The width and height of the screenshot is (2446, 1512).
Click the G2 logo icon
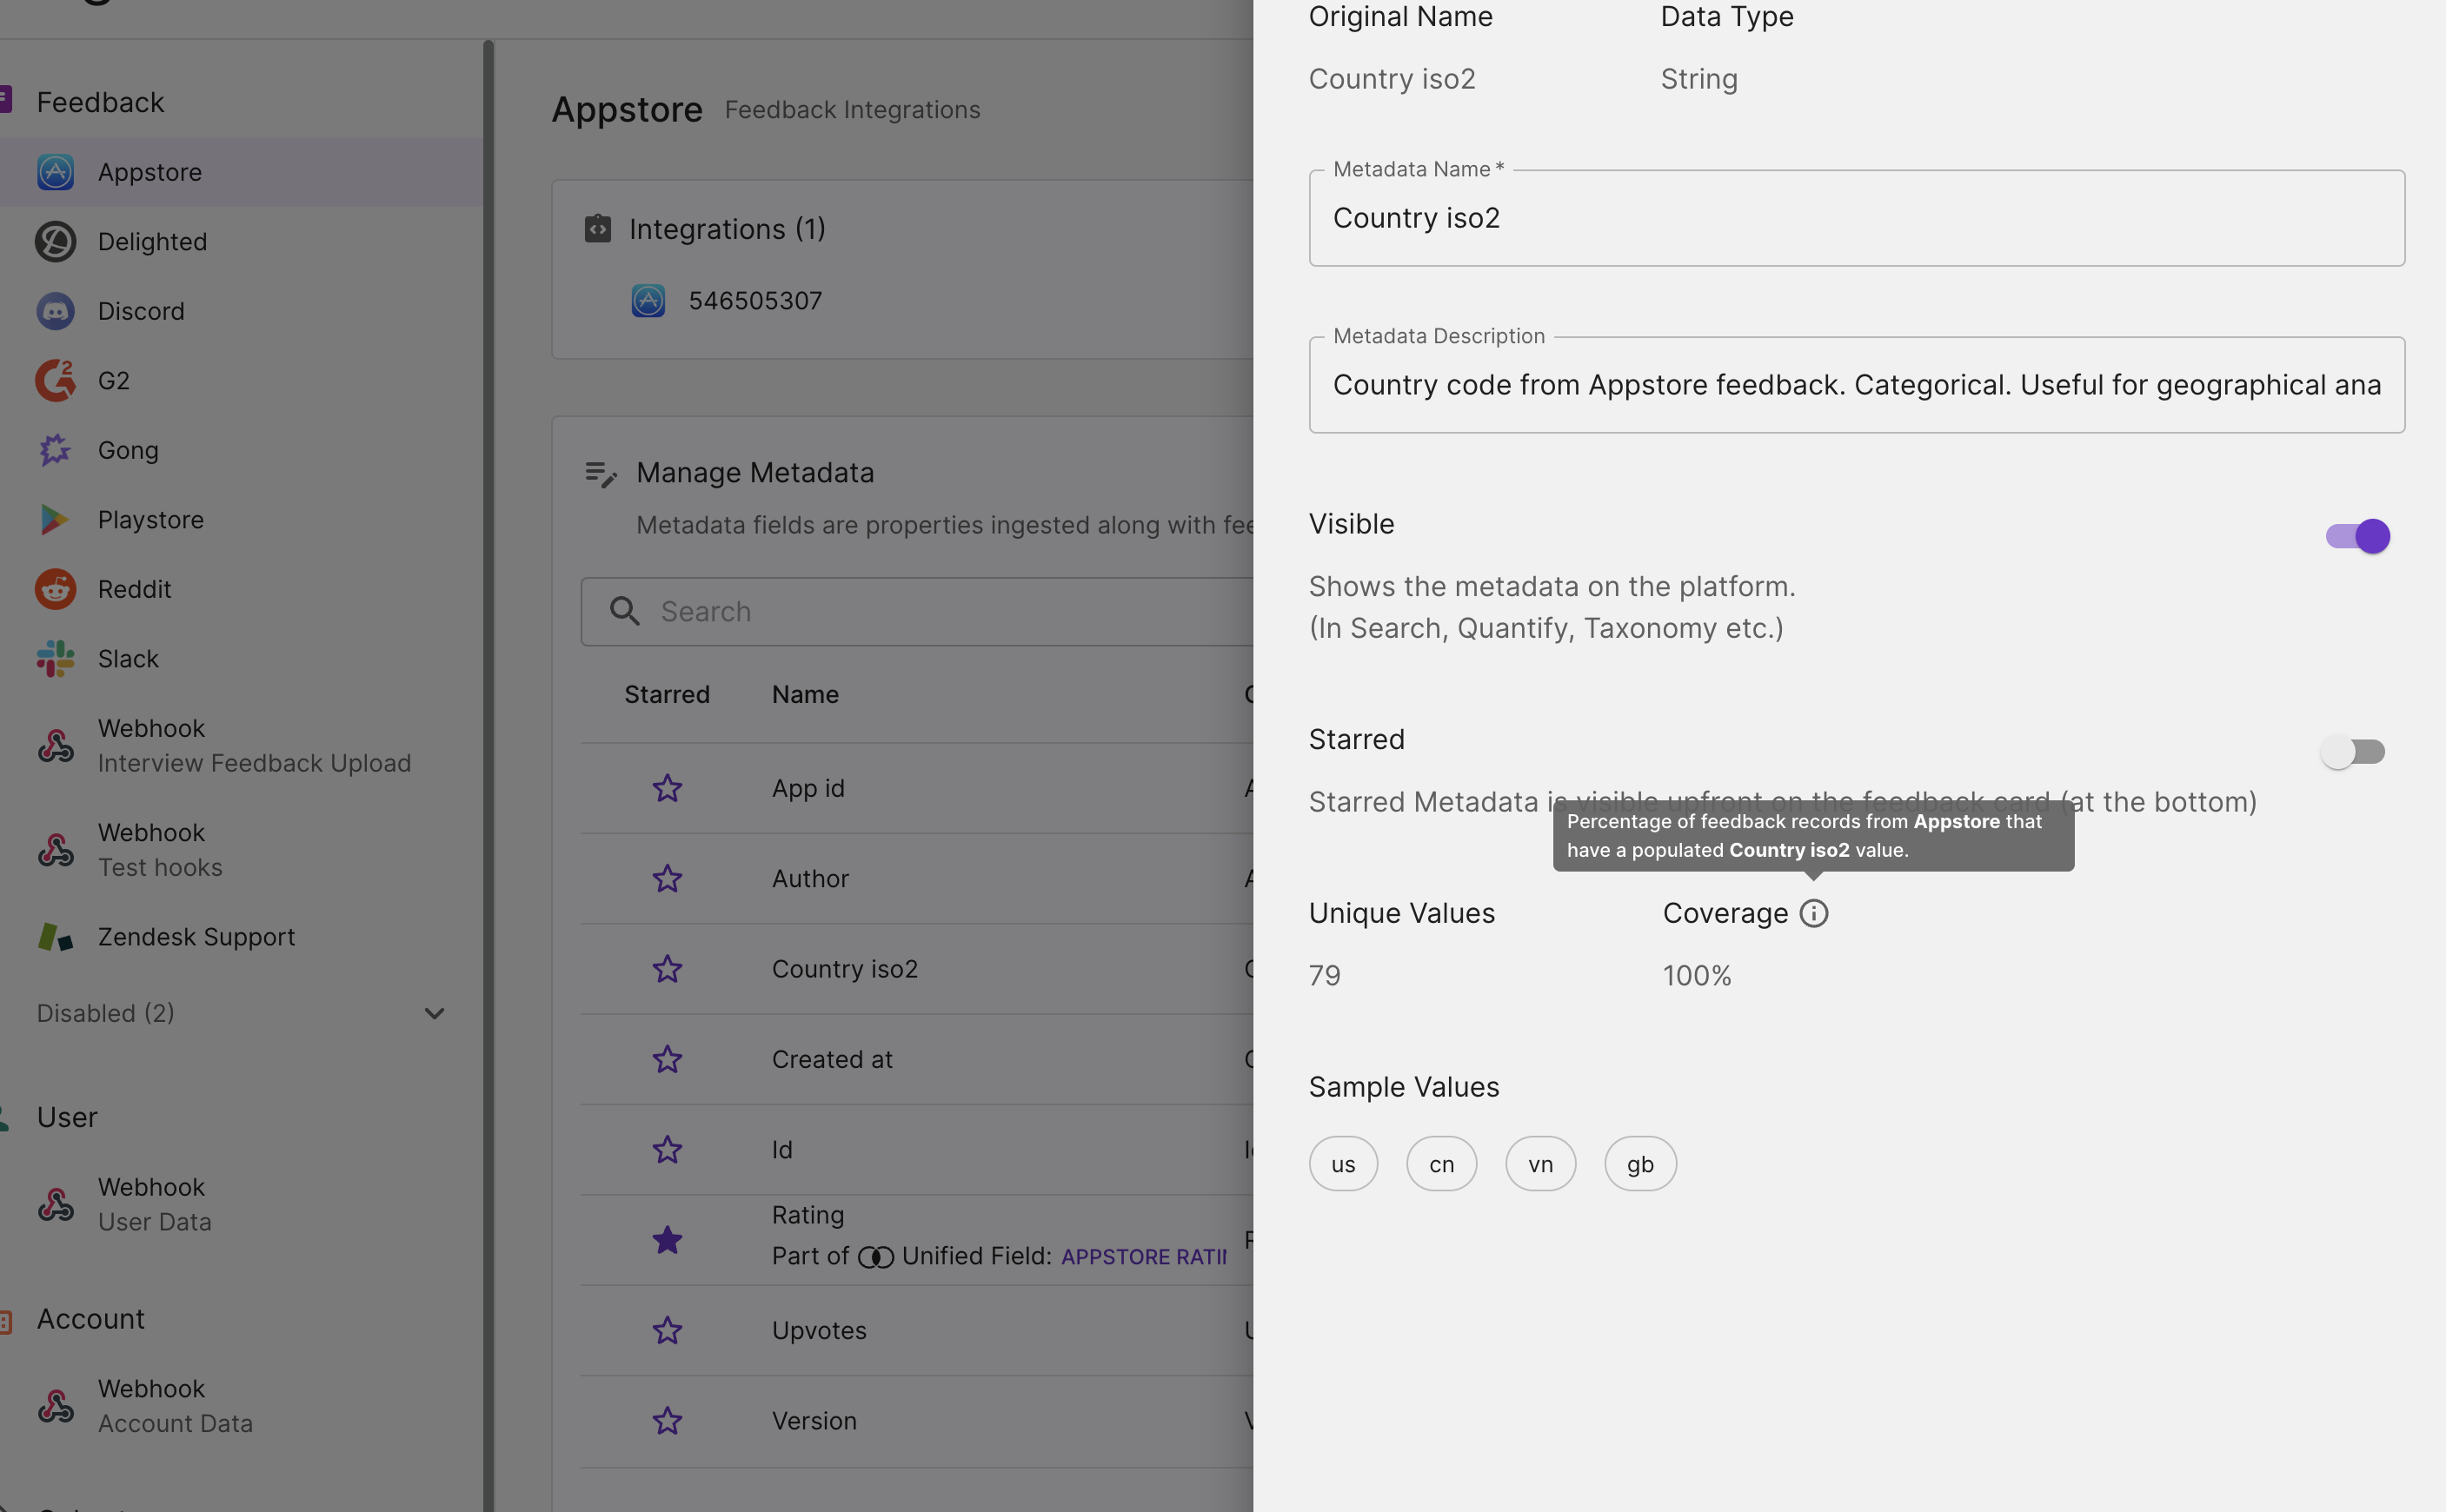(56, 381)
